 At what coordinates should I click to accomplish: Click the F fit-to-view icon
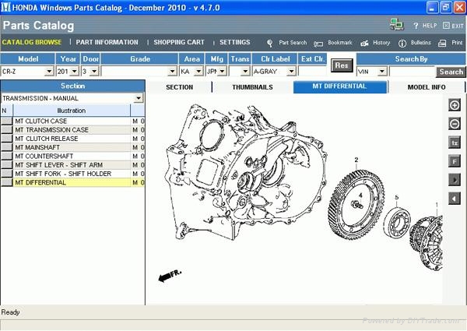pyautogui.click(x=455, y=161)
